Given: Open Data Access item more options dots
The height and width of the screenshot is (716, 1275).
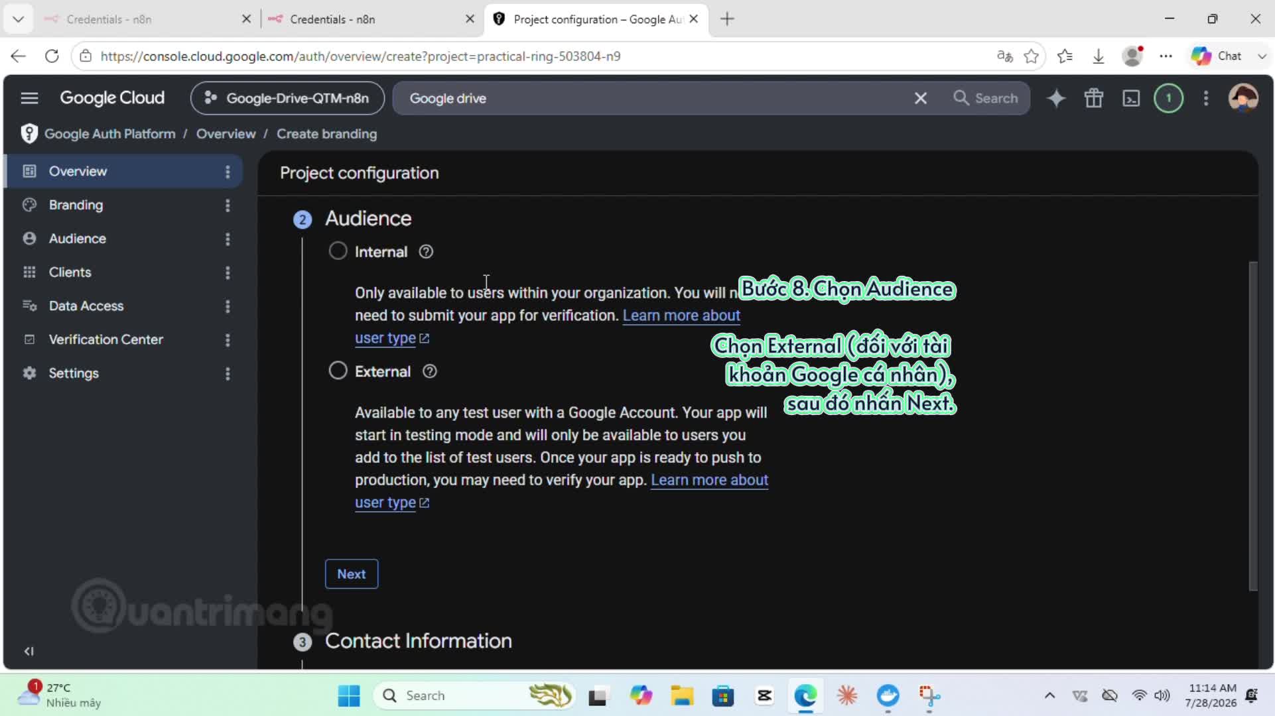Looking at the screenshot, I should 228,306.
